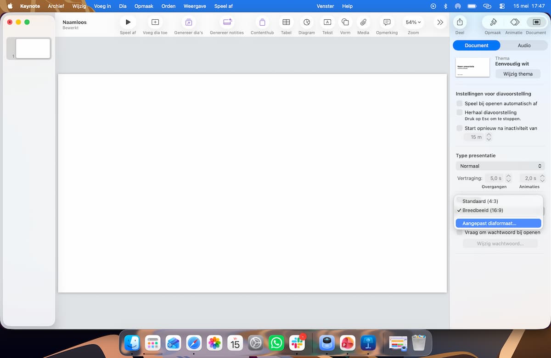
Task: Adjust the Animaties 2,0 s stepper
Action: click(x=542, y=178)
